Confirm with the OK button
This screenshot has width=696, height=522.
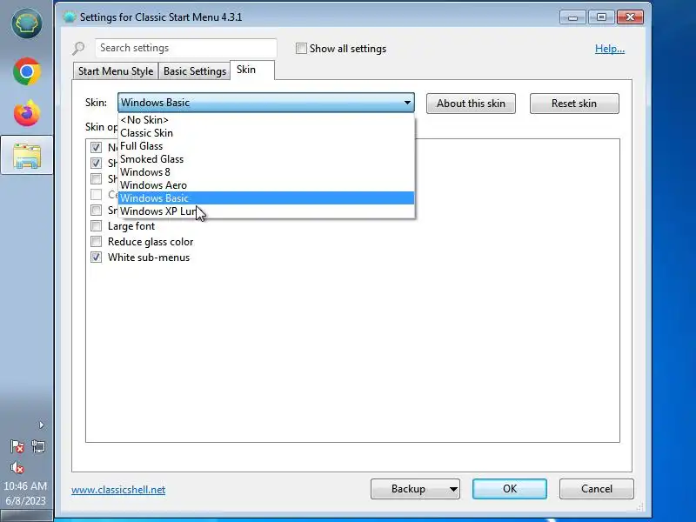pyautogui.click(x=510, y=489)
